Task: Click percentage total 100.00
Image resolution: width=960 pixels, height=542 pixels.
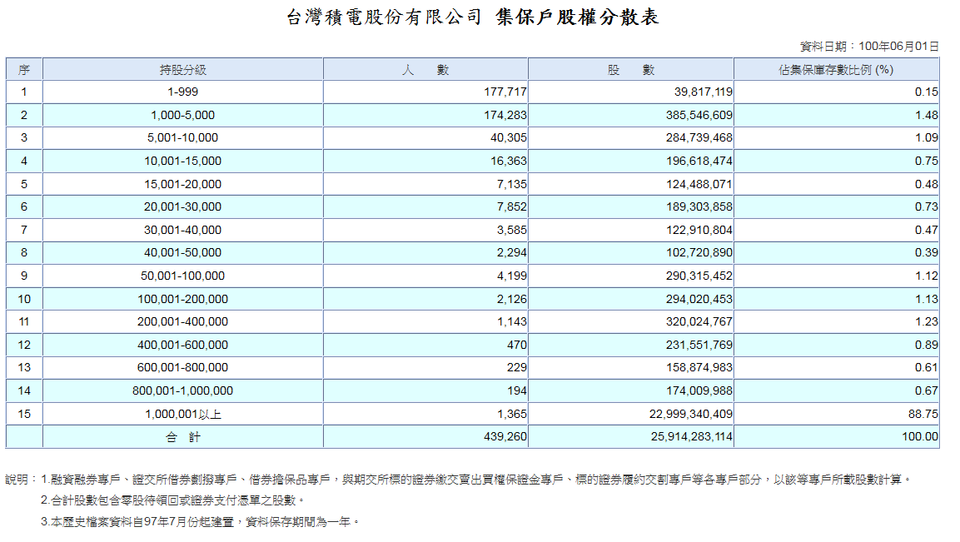Action: (920, 437)
